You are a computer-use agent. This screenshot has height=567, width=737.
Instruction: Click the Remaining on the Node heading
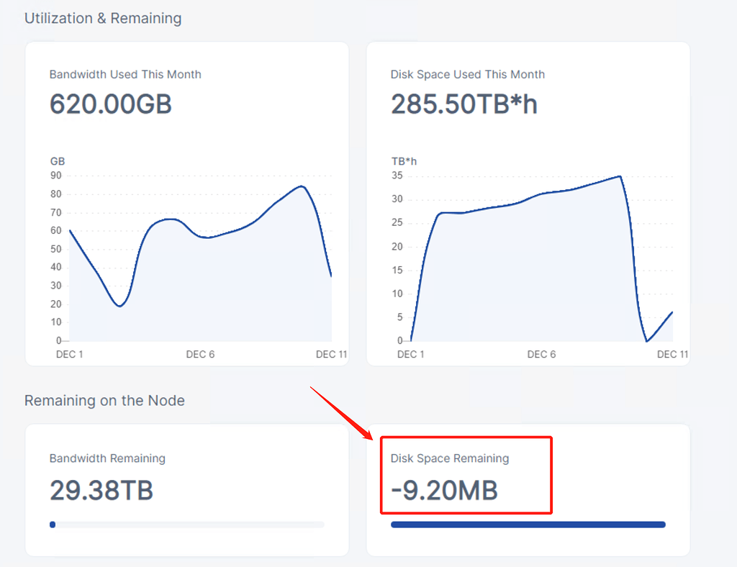point(104,400)
